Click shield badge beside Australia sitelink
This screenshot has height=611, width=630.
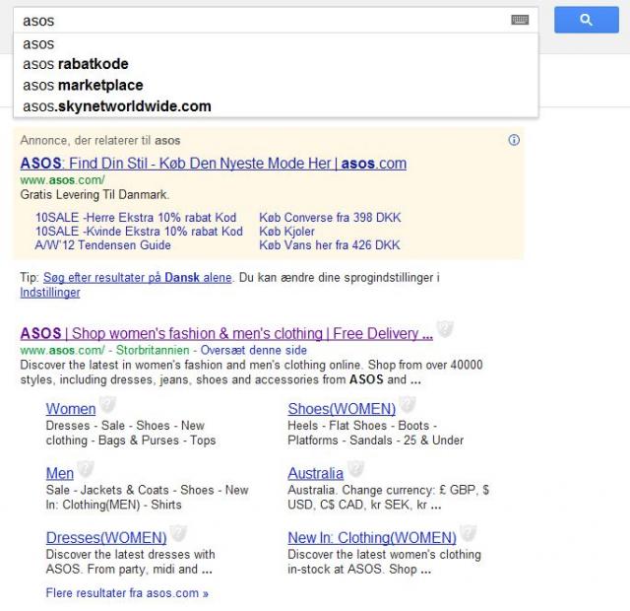click(356, 469)
